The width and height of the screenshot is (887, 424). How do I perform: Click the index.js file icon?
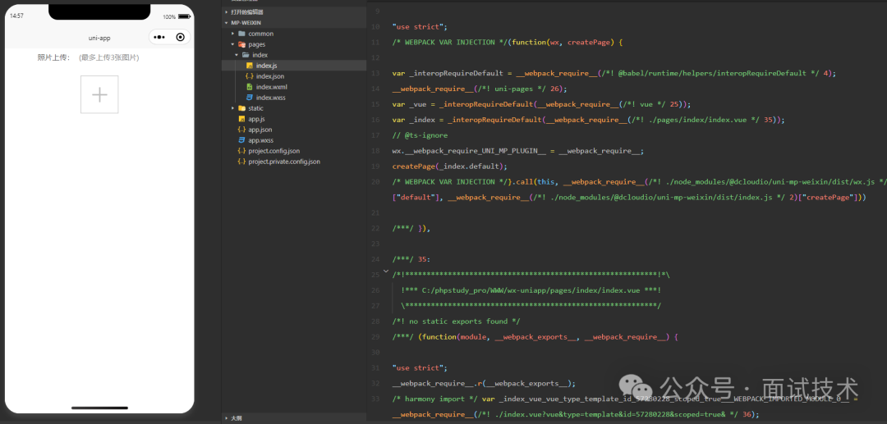pos(250,66)
